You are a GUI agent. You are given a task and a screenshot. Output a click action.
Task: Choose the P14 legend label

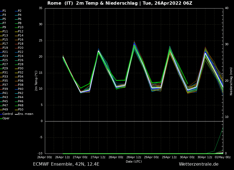coord(19,36)
